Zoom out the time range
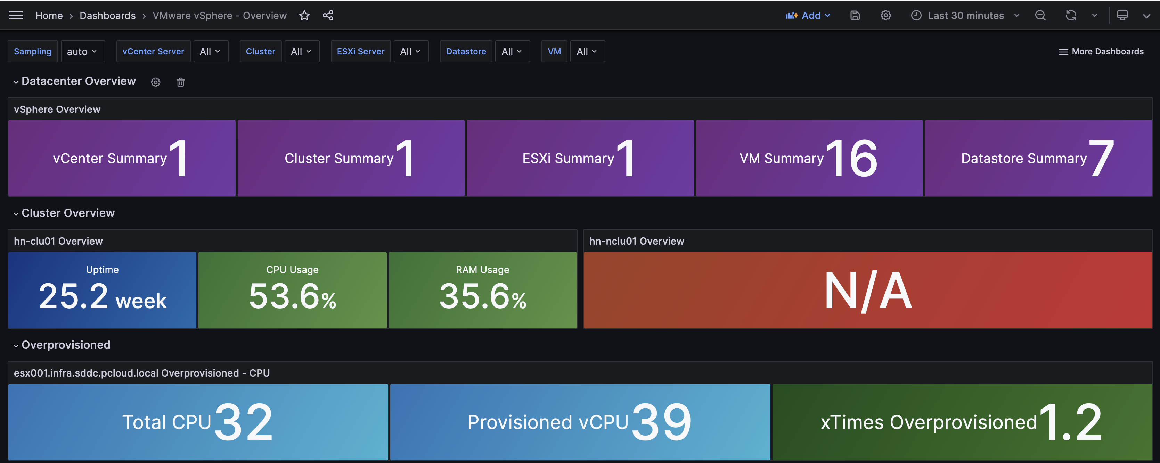The image size is (1160, 463). [1040, 15]
